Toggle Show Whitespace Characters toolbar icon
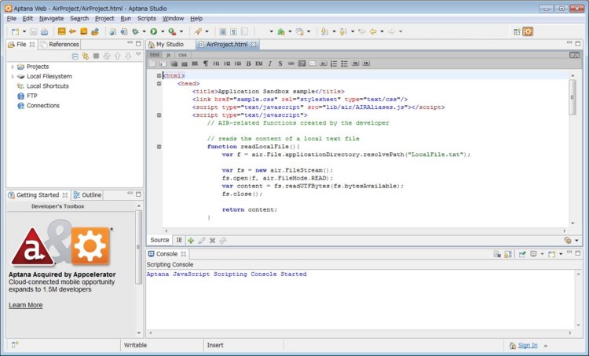Image resolution: width=589 pixels, height=356 pixels. [234, 32]
